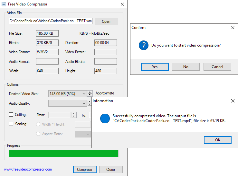Expand the Audio Quality dropdown
This screenshot has height=176, width=238.
pyautogui.click(x=84, y=103)
